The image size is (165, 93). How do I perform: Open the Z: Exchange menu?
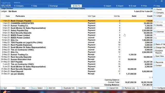53,6
